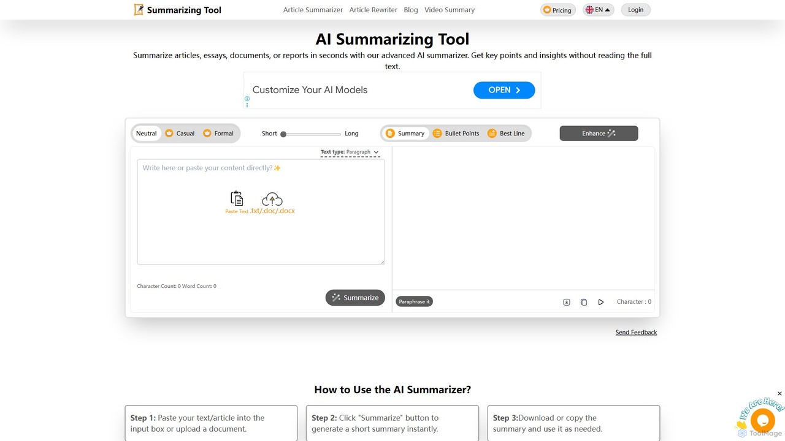Choose Bullet Points output mode

click(x=456, y=134)
